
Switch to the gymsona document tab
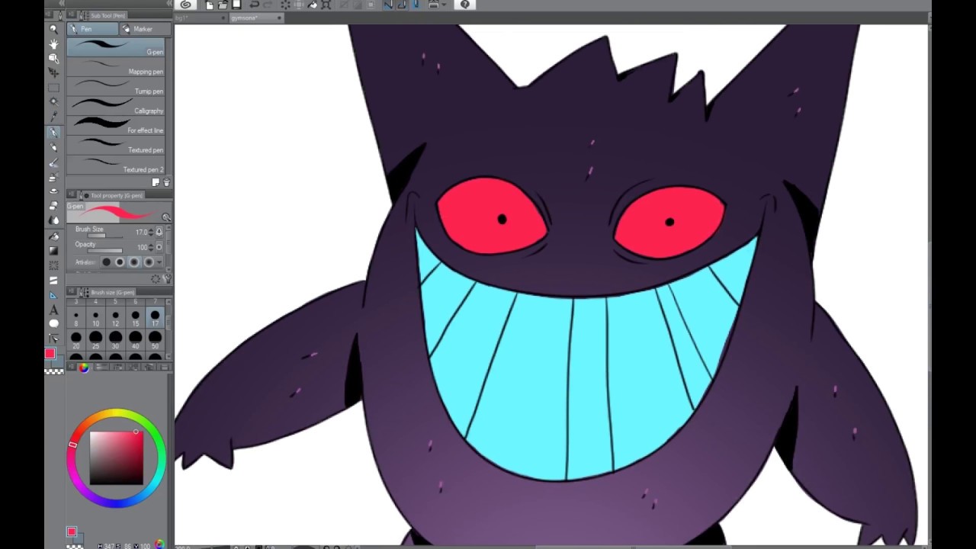[x=257, y=18]
